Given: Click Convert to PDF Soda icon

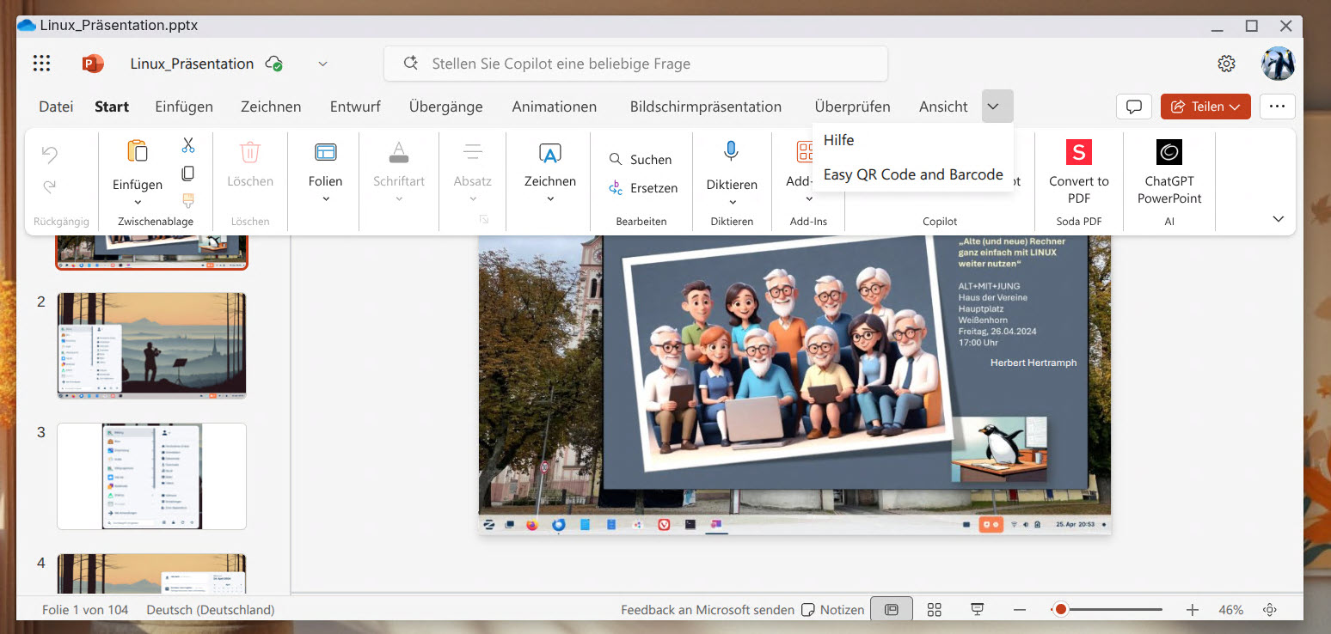Looking at the screenshot, I should click(1078, 153).
